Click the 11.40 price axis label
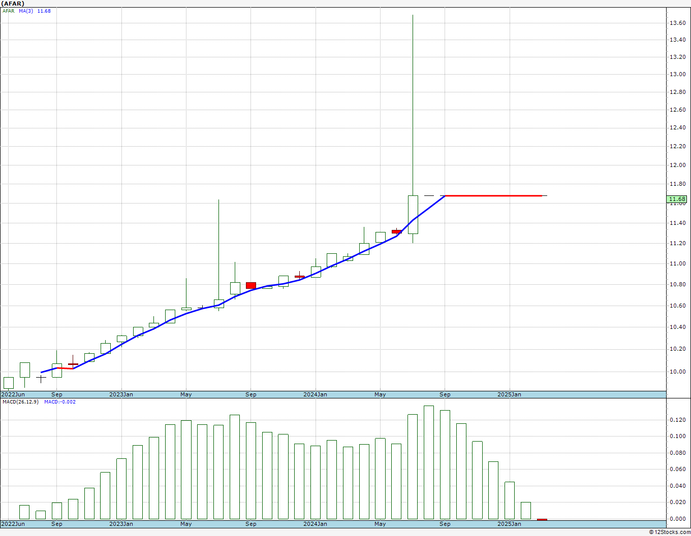691x536 pixels. [678, 223]
